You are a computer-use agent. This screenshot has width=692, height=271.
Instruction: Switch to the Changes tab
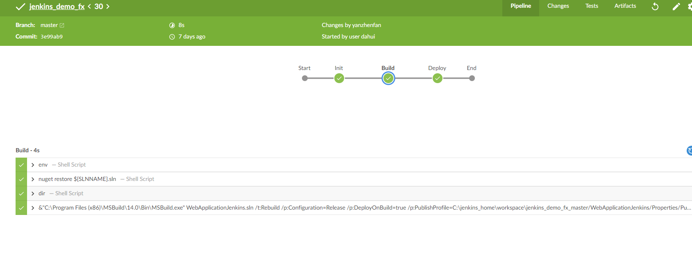[x=558, y=6]
